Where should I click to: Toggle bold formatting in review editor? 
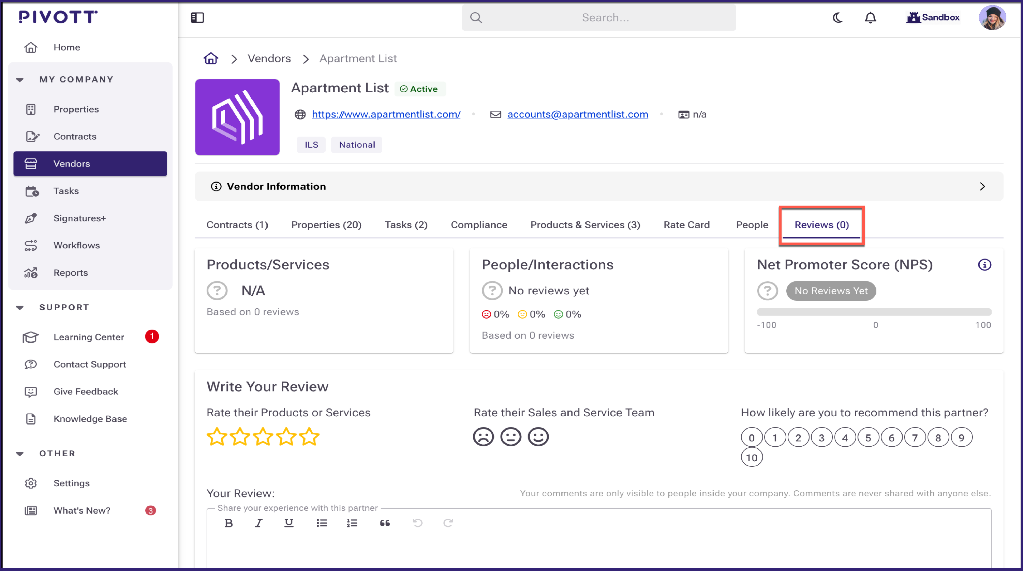click(228, 523)
